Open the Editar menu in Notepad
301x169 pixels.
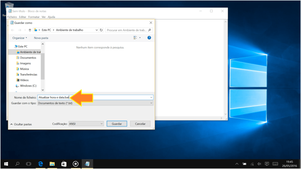point(22,17)
